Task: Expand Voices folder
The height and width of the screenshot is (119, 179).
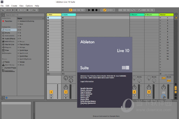Action: point(18,62)
